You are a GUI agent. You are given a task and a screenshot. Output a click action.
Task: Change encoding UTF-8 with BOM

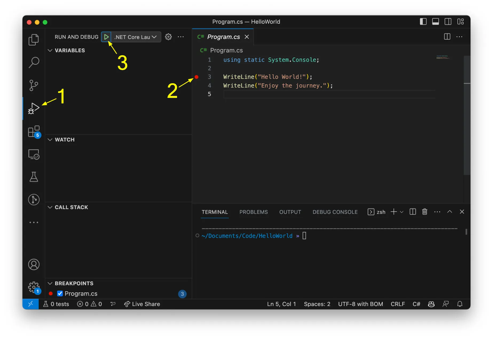pyautogui.click(x=360, y=304)
